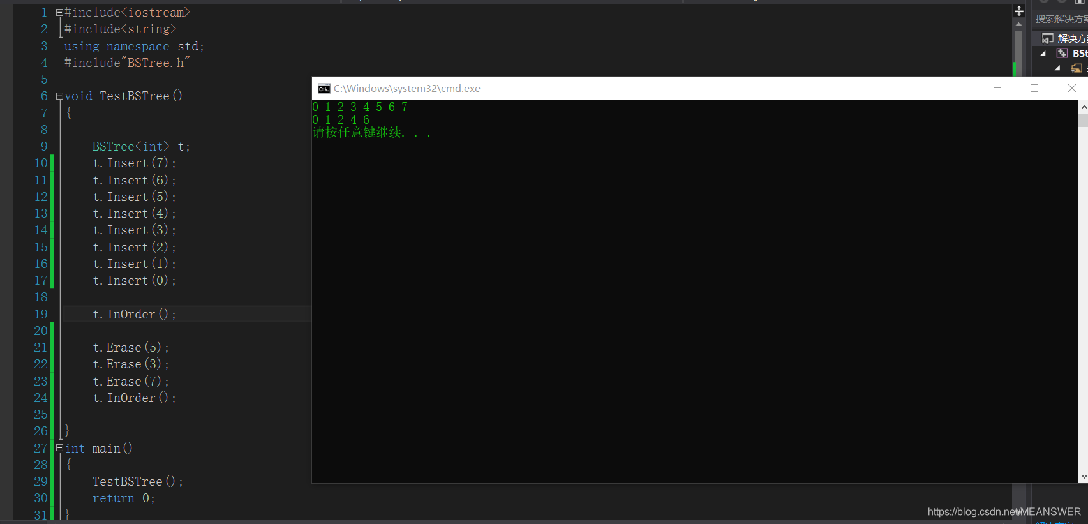Click the 't.Erase(7);' line
The height and width of the screenshot is (524, 1088).
click(130, 382)
